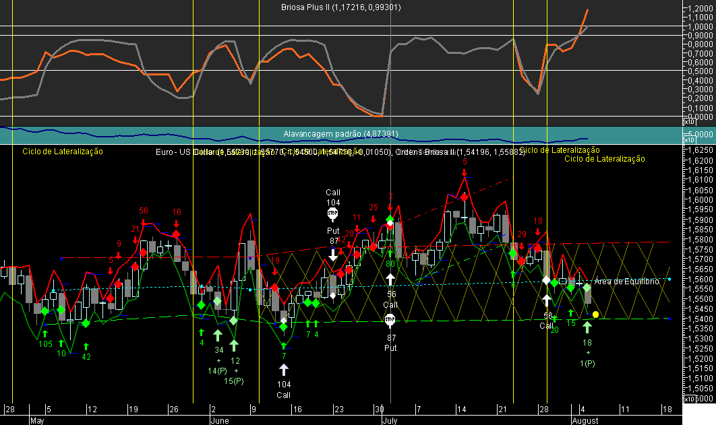Click the large green arrow above 34
The image size is (716, 425).
click(218, 335)
